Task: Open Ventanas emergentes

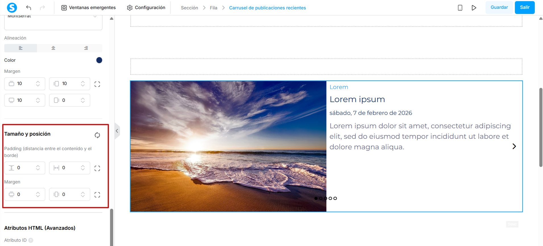Action: [89, 8]
